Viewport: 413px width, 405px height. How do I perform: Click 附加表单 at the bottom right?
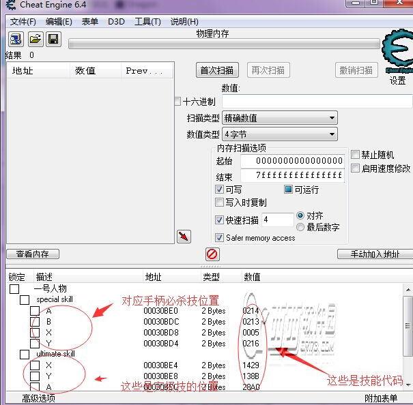coord(381,398)
